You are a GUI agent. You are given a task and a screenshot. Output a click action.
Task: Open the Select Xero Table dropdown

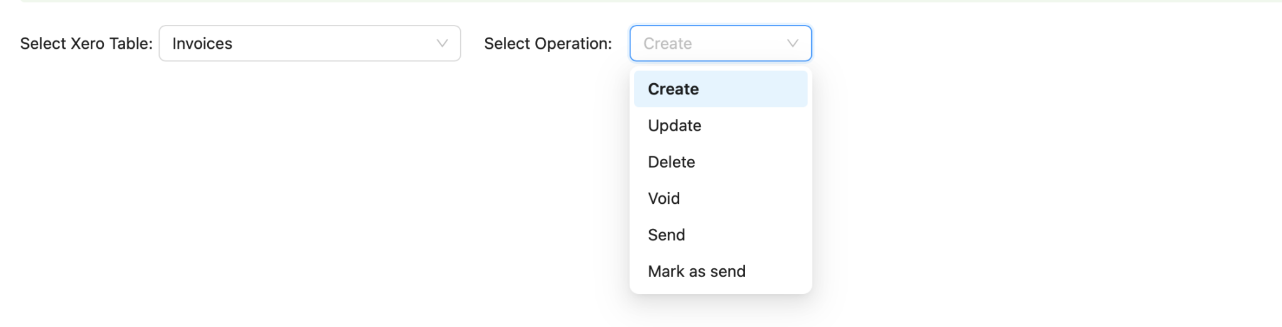[x=310, y=43]
